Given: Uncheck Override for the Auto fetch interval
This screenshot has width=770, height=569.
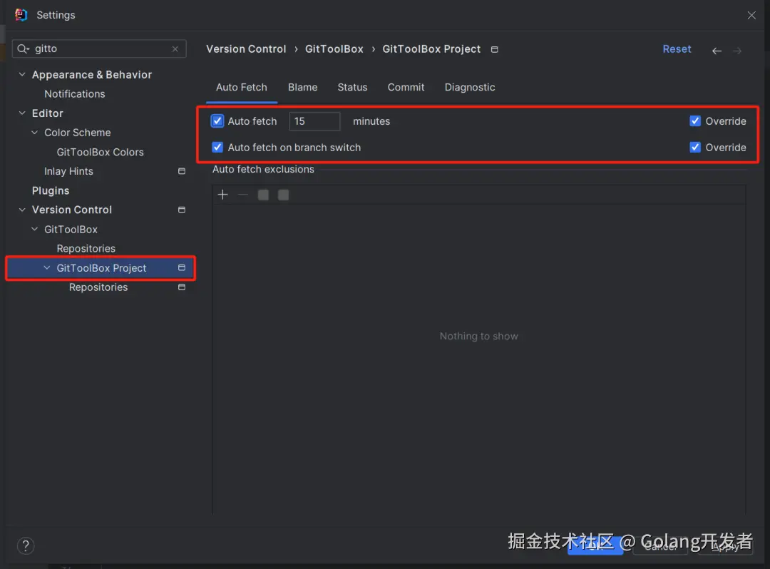Looking at the screenshot, I should pyautogui.click(x=695, y=121).
